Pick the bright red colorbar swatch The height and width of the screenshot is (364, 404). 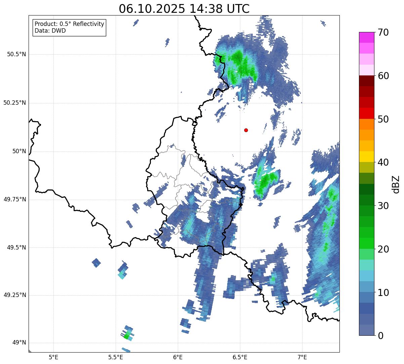point(366,113)
